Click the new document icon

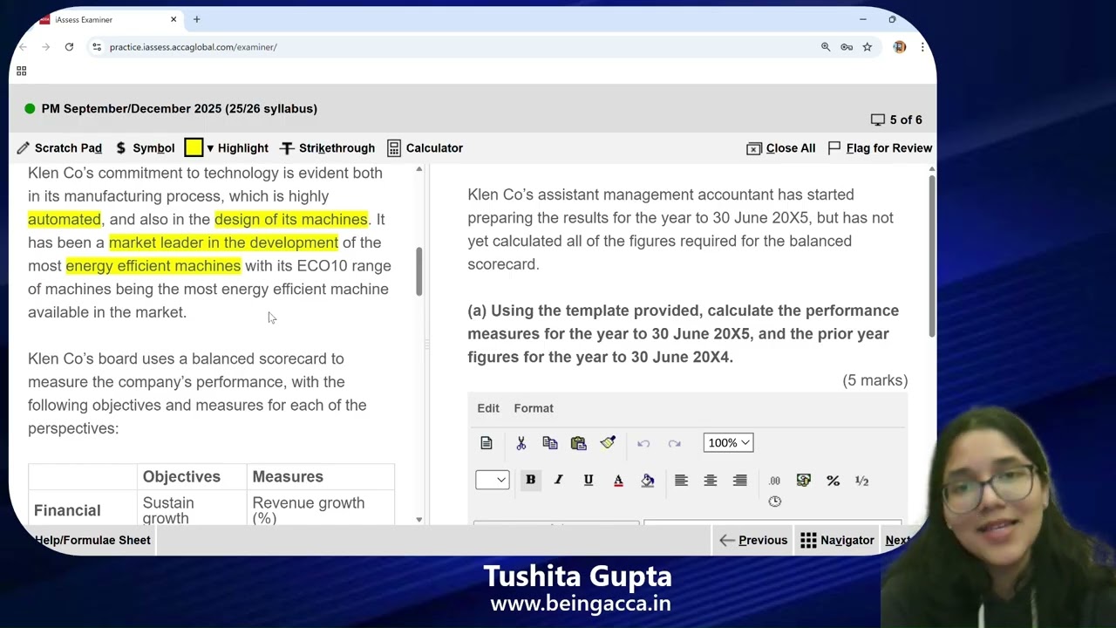[x=487, y=443]
